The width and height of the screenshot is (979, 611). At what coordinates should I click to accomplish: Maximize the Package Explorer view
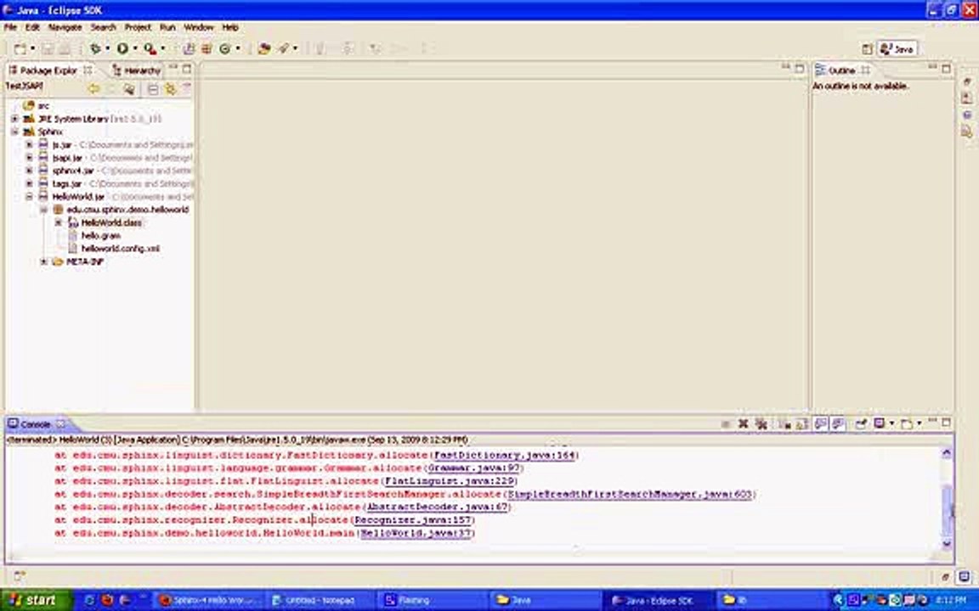pyautogui.click(x=187, y=70)
